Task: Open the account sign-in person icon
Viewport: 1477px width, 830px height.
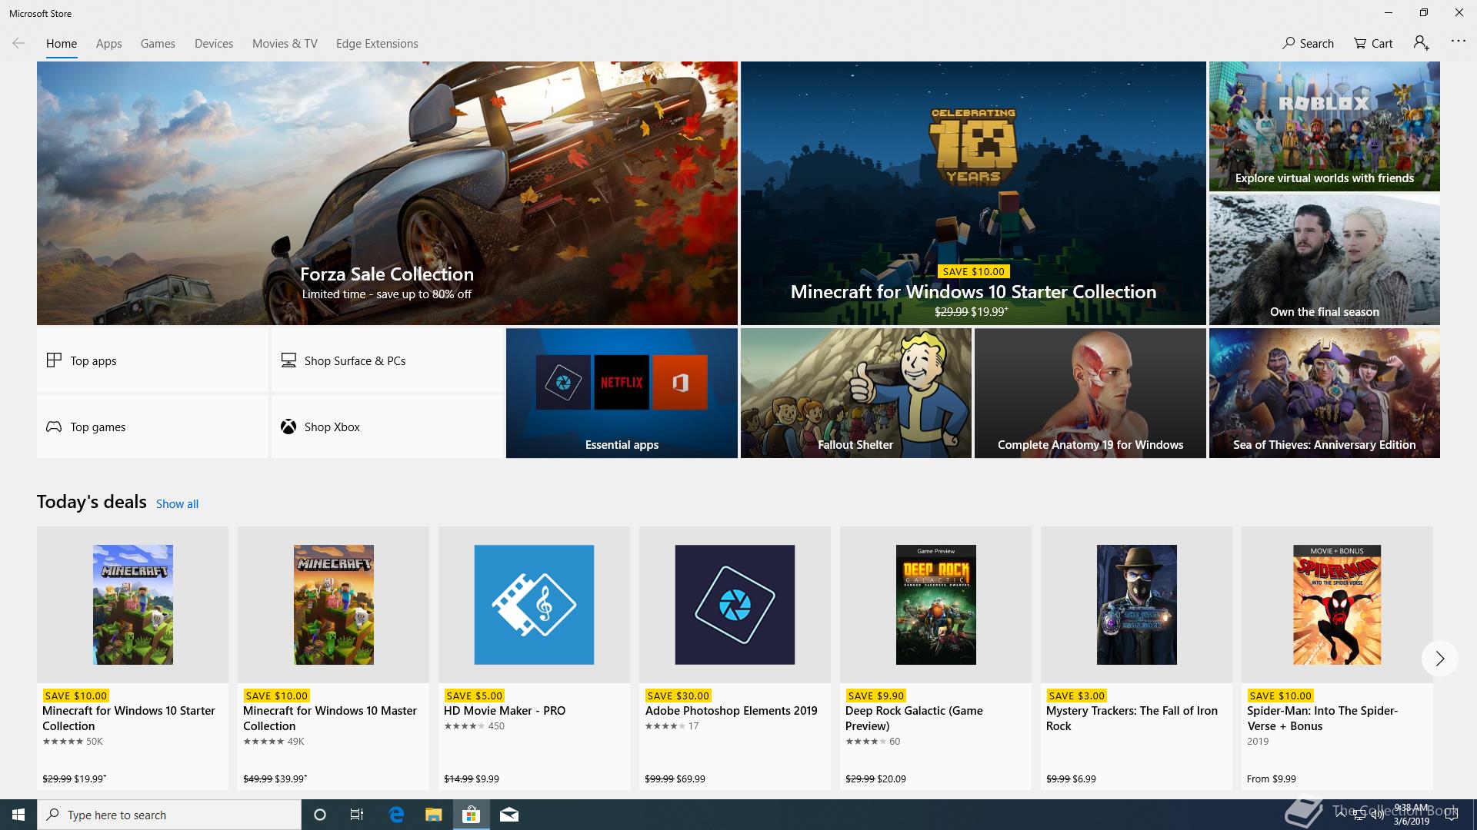Action: (x=1421, y=43)
